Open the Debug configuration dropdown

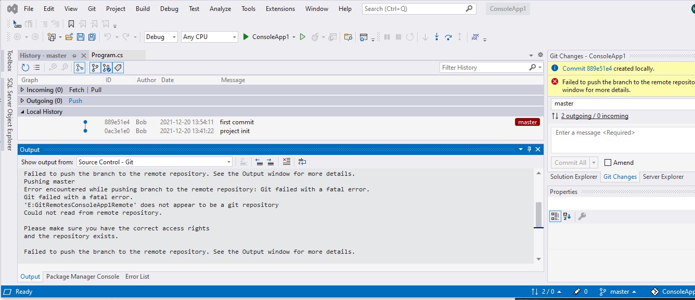161,37
